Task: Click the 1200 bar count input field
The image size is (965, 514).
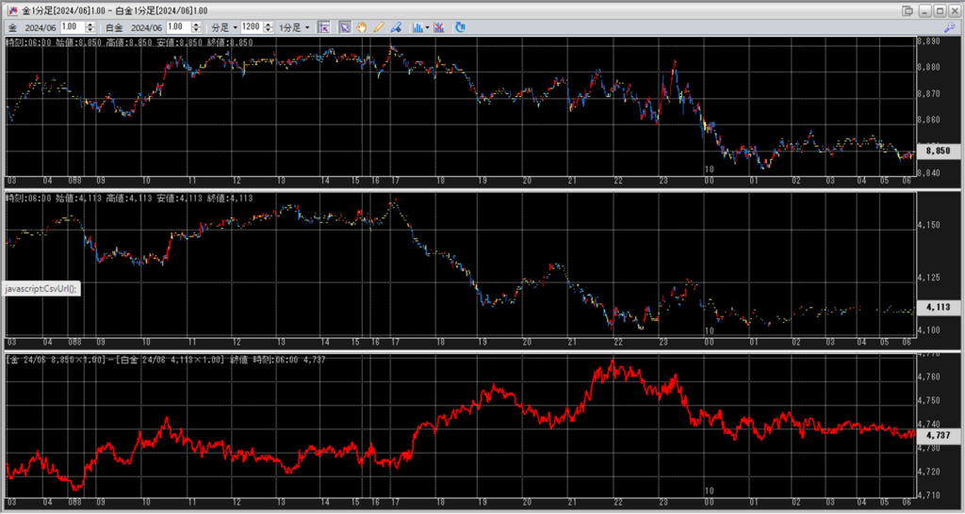Action: [x=251, y=27]
